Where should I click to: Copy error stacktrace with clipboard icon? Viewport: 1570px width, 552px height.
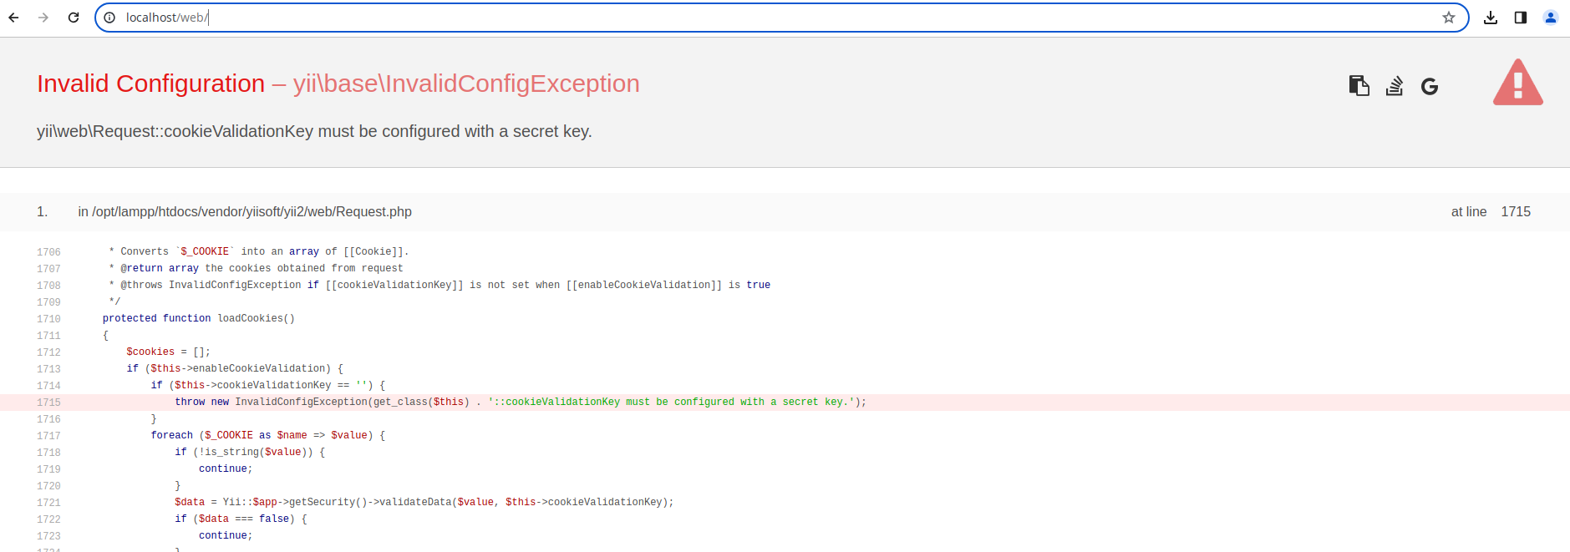coord(1359,86)
